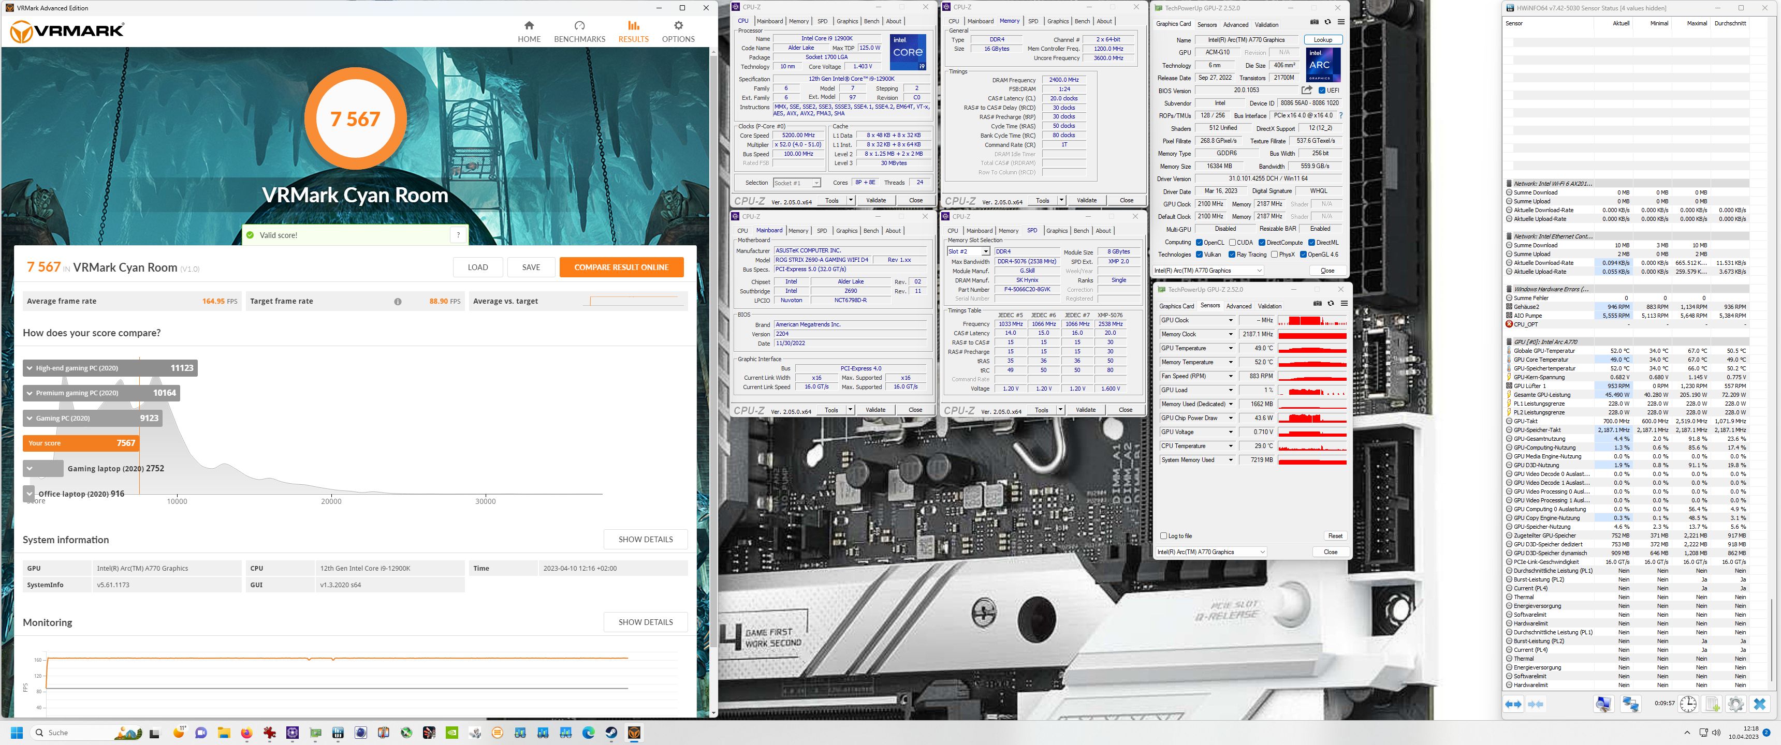Click the refresh icon in GPU-Z Sensors window
1781x745 pixels.
coord(1330,303)
